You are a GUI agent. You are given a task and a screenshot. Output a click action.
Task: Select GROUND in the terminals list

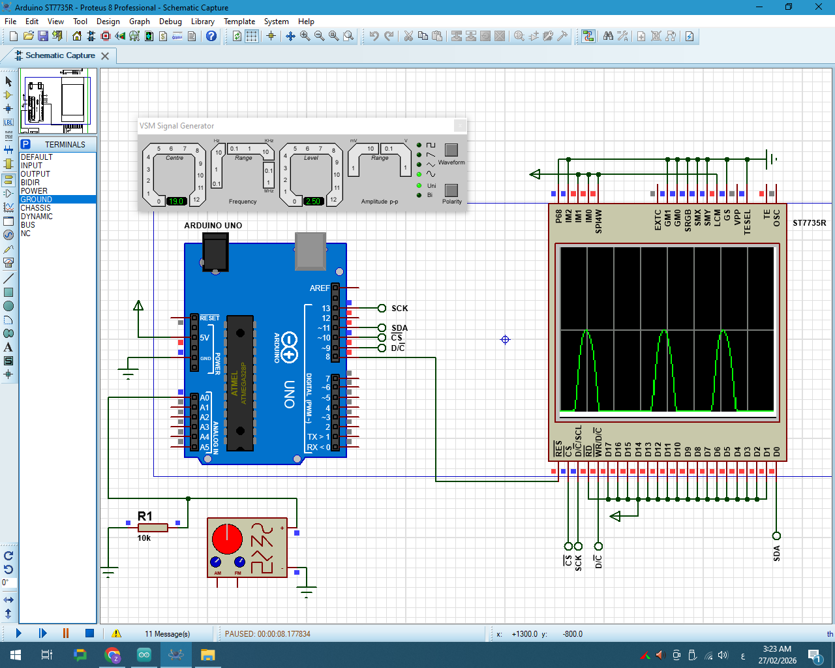37,200
